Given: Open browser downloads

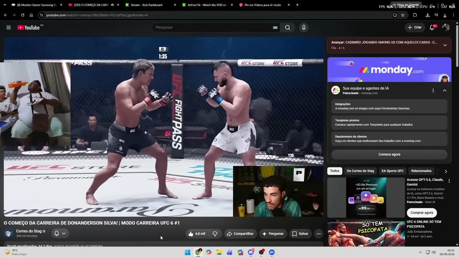Looking at the screenshot, I should [x=427, y=15].
